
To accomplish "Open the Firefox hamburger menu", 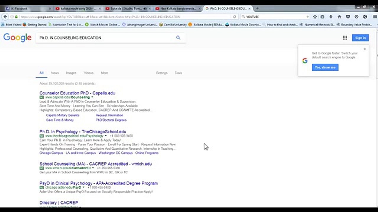I will tap(375, 17).
